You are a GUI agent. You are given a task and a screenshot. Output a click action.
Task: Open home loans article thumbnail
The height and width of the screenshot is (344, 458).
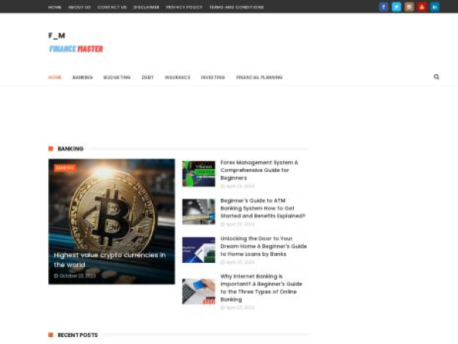198,250
